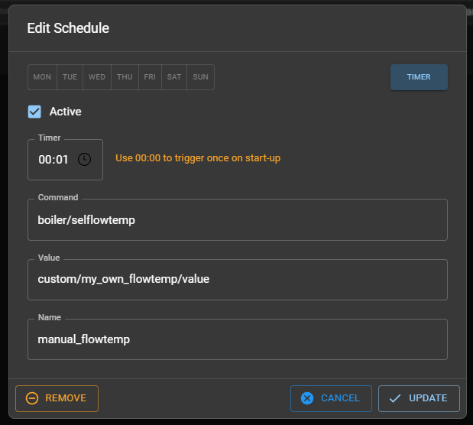Viewport: 473px width, 425px height.
Task: Toggle the WED day button
Action: point(97,77)
